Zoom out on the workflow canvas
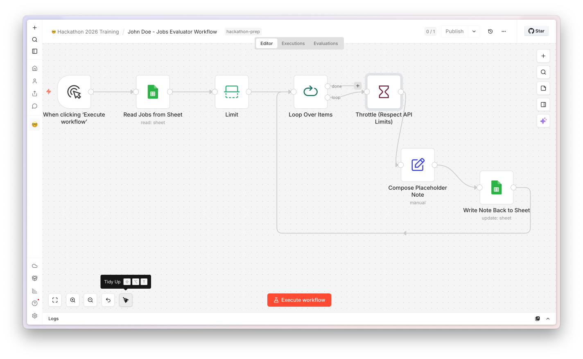Viewport: 583px width, 359px height. tap(90, 300)
